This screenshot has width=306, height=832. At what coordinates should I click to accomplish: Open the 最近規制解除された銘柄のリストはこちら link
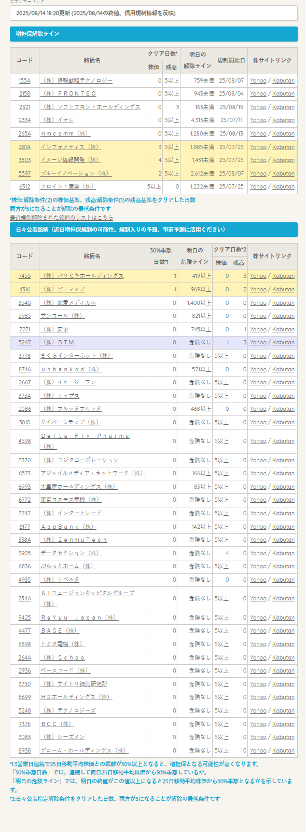[x=61, y=218]
